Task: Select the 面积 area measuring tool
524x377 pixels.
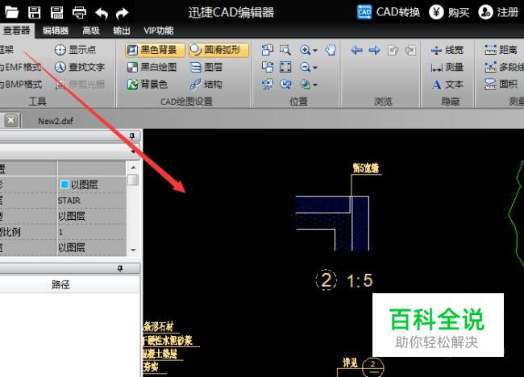Action: click(x=501, y=84)
